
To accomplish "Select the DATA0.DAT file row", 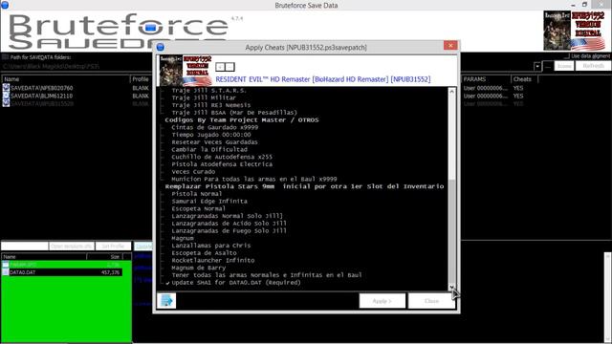I will coord(61,272).
